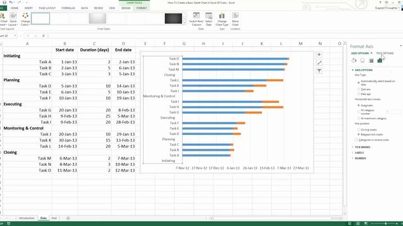Select the Axis Options bar chart icon

pos(380,60)
